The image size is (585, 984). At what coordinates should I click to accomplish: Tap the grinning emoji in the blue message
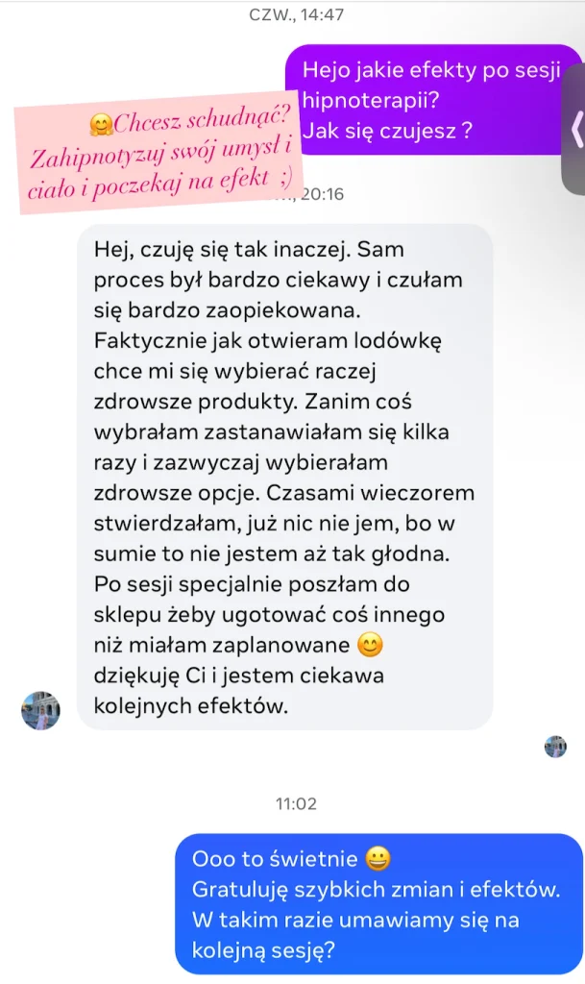pos(378,858)
